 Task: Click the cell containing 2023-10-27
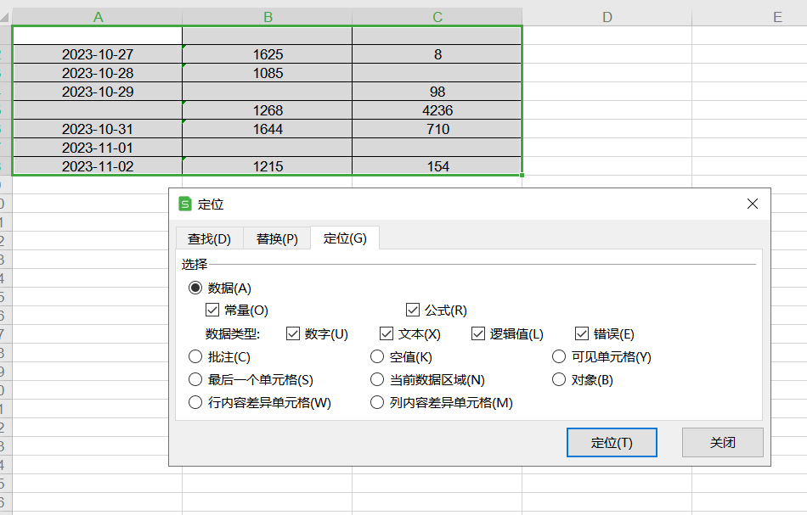(98, 54)
